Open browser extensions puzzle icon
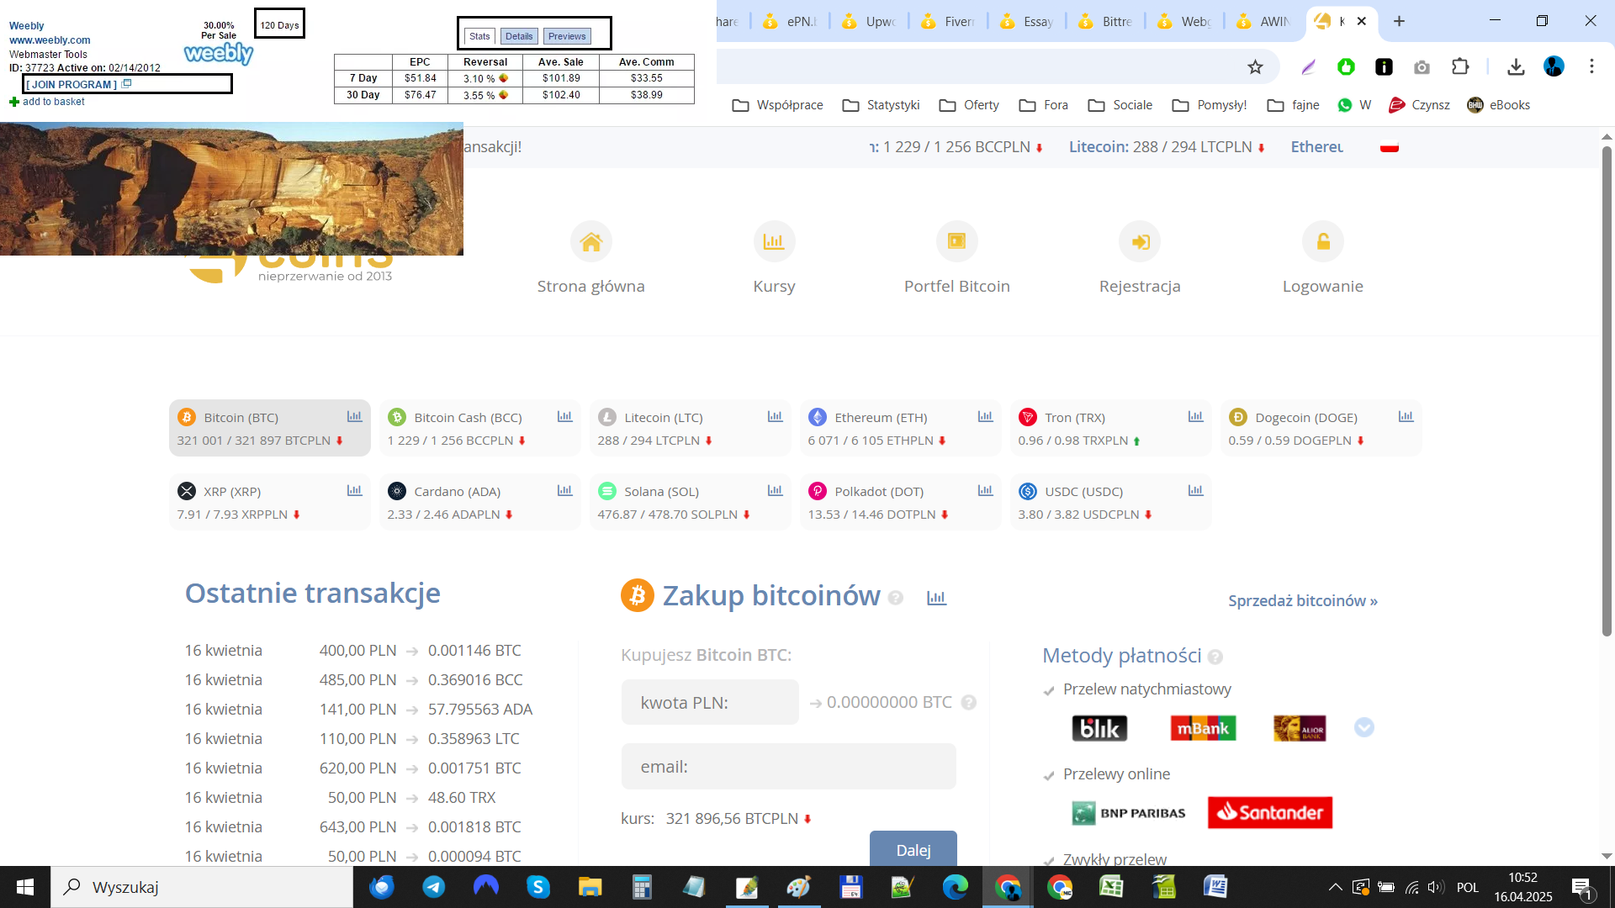The image size is (1615, 908). pos(1460,67)
